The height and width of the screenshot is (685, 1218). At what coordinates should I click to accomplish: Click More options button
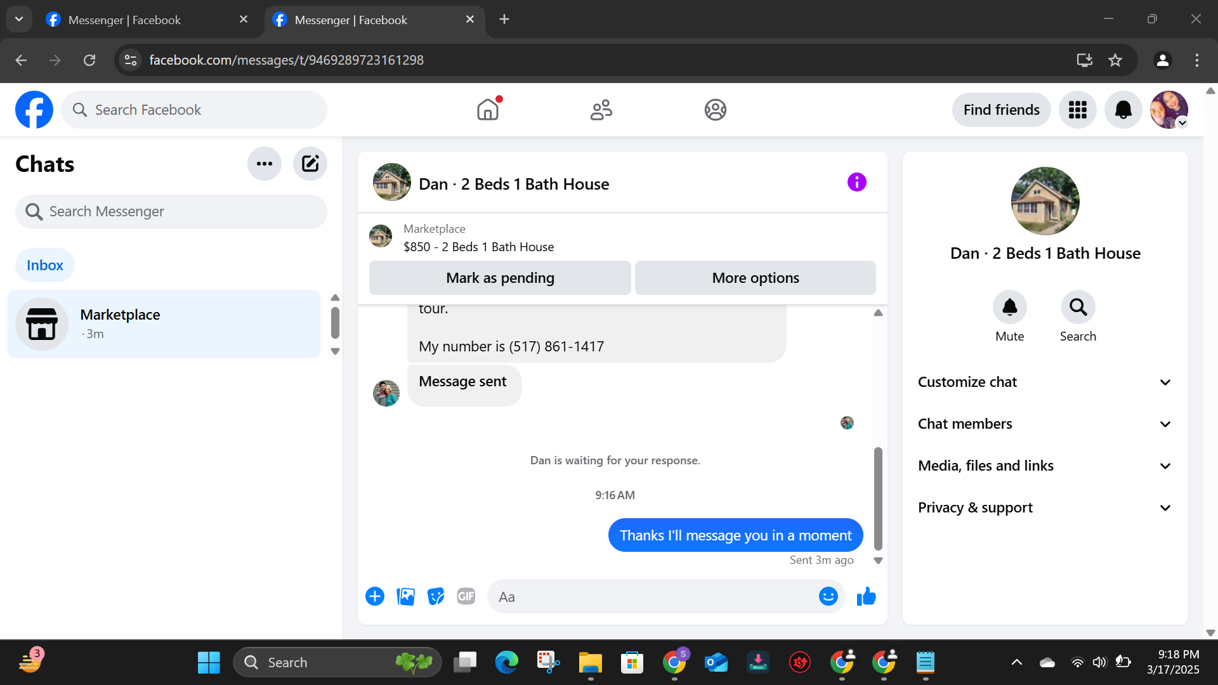[756, 278]
